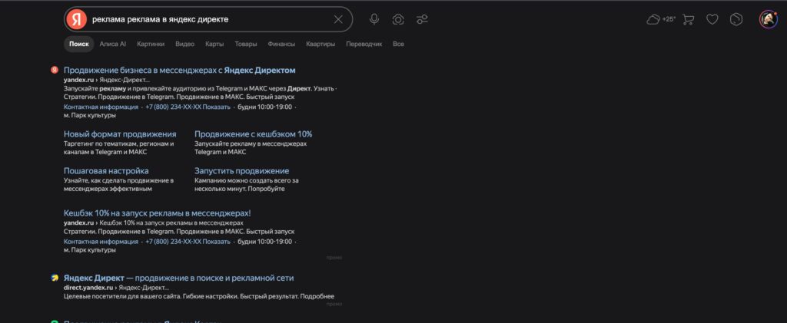
Task: Open the shopping cart icon
Action: click(688, 19)
